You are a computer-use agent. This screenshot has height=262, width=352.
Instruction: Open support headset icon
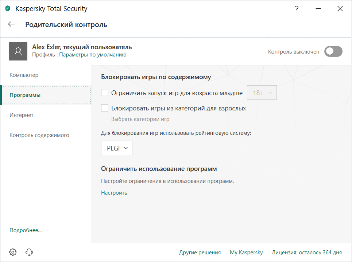[30, 252]
